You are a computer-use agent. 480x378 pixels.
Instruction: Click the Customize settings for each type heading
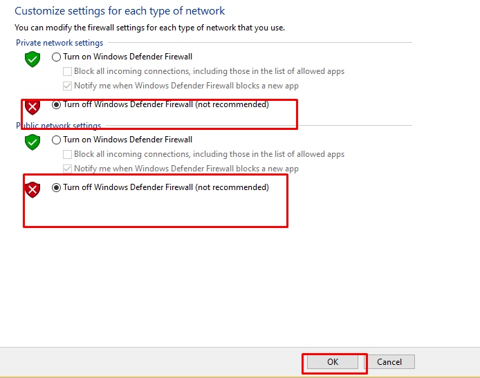(x=120, y=11)
